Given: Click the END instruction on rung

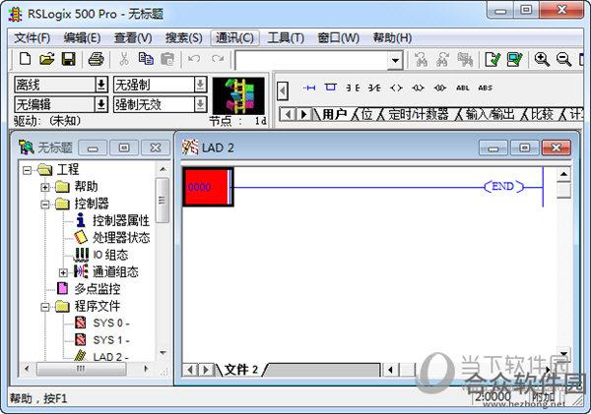Looking at the screenshot, I should (503, 186).
